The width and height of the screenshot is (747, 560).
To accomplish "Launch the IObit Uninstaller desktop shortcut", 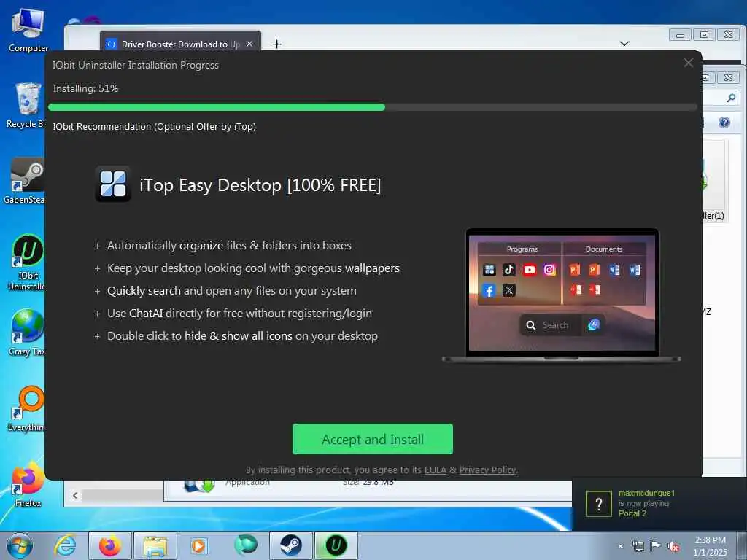I will (28, 262).
